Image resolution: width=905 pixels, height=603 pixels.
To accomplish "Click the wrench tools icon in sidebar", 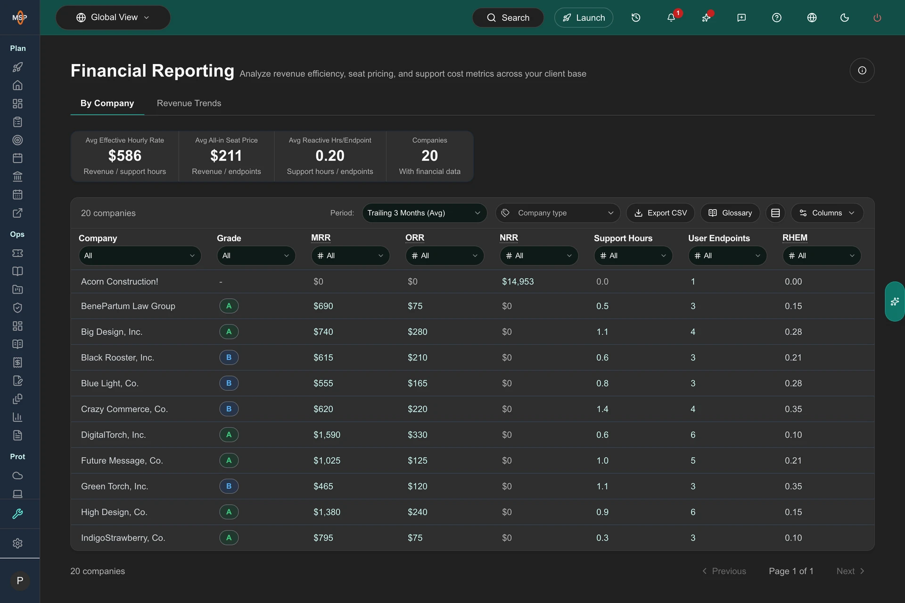I will 17,514.
